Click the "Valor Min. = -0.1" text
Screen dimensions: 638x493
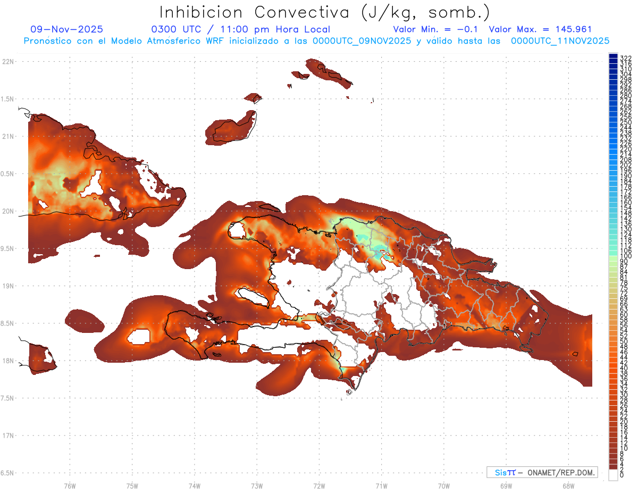[436, 29]
